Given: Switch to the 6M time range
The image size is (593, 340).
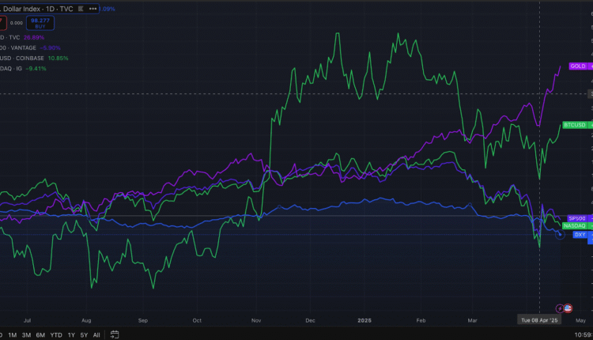Looking at the screenshot, I should [x=40, y=334].
